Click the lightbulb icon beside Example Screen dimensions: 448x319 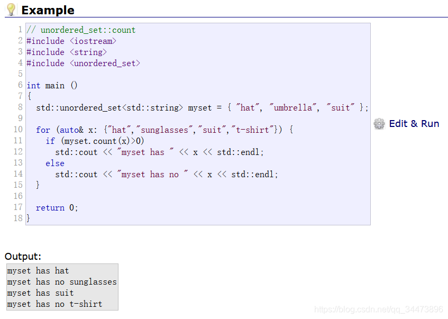coord(11,10)
